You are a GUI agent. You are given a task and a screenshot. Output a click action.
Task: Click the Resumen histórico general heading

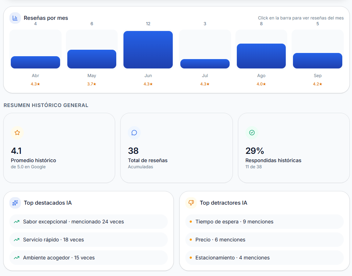pyautogui.click(x=46, y=106)
